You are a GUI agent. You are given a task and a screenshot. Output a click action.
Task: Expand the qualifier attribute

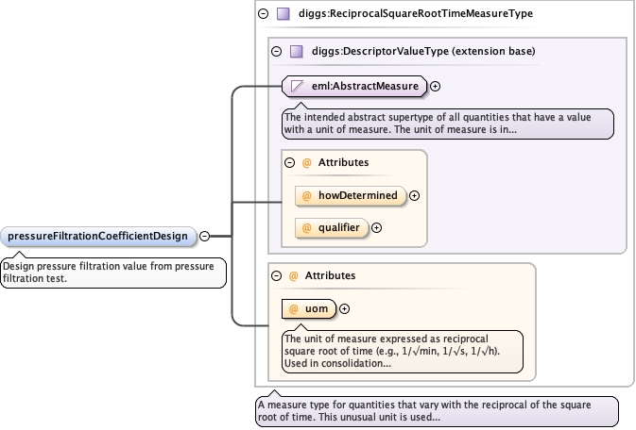click(x=376, y=227)
